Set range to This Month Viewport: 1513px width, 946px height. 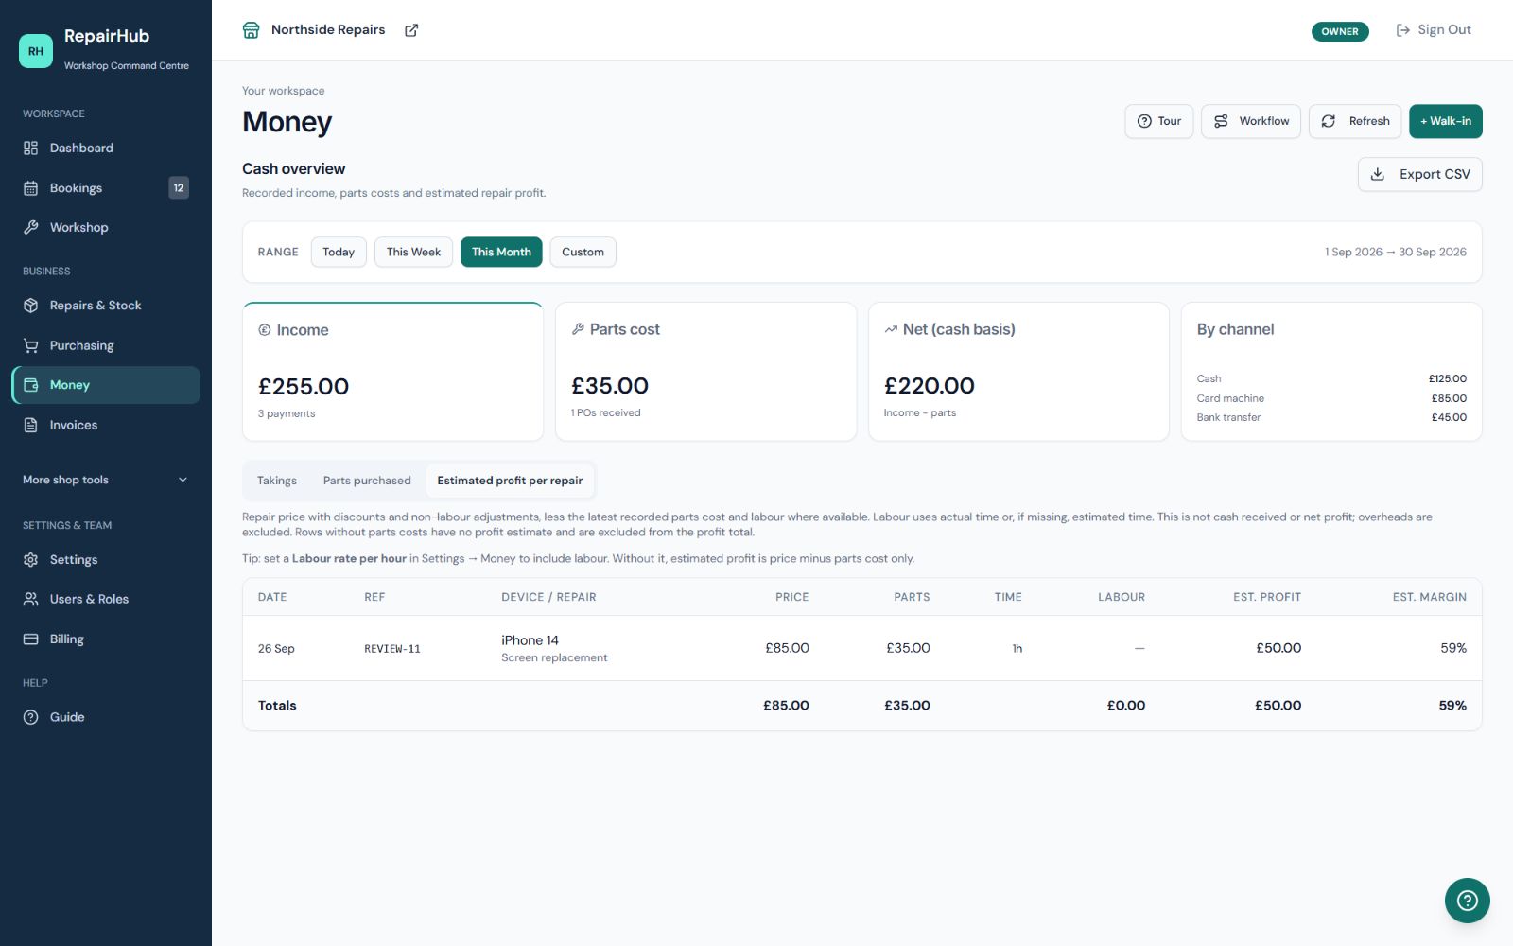pos(501,252)
